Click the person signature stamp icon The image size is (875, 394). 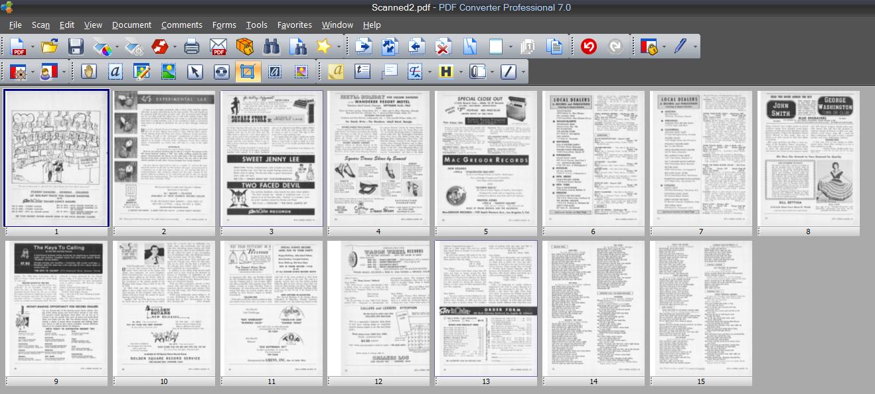tap(49, 71)
